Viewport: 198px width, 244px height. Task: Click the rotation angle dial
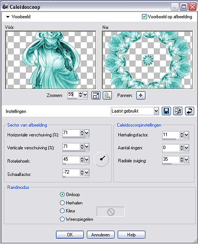101,159
